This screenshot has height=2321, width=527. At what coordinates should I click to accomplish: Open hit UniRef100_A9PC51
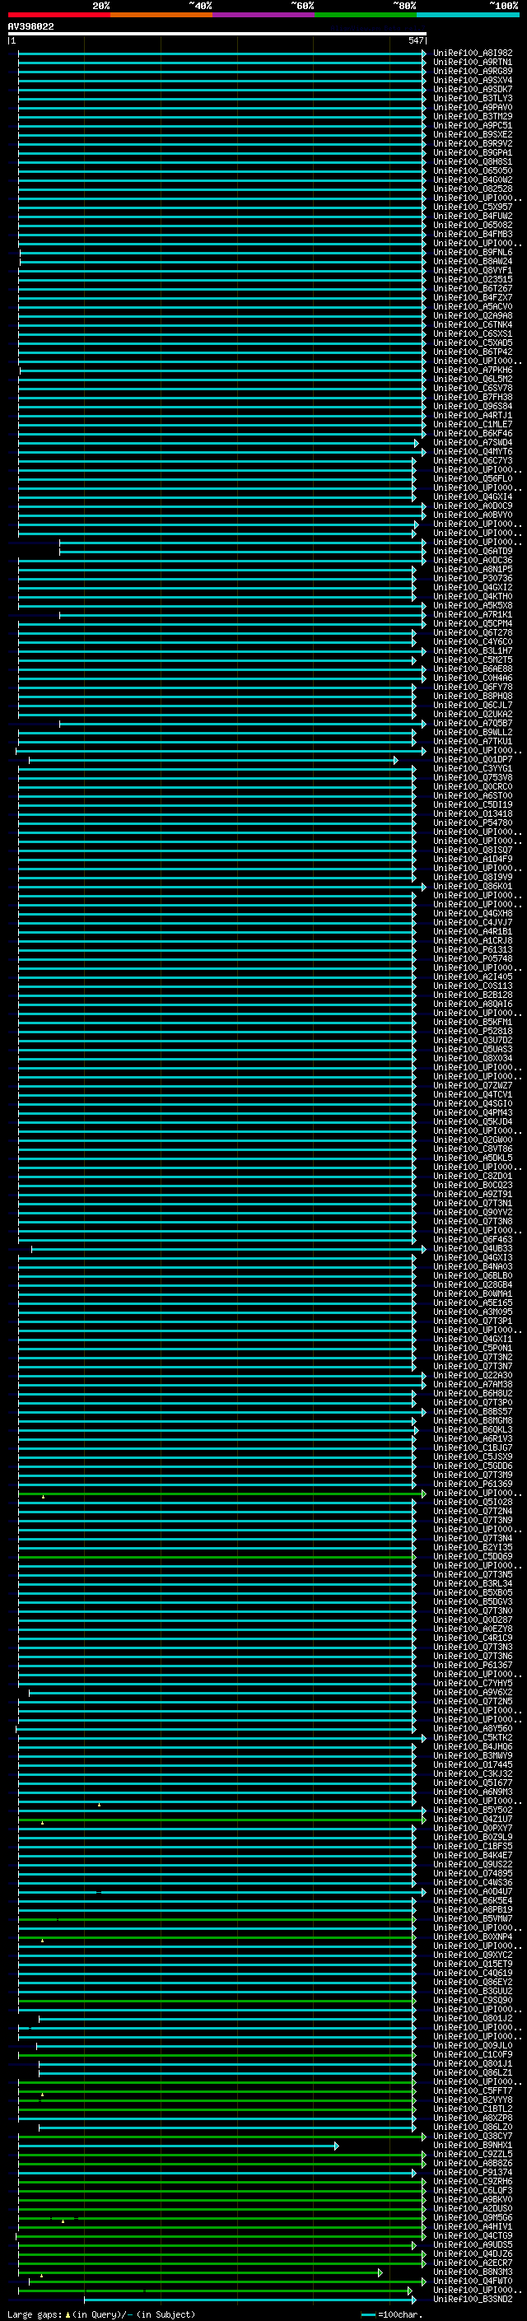(473, 125)
